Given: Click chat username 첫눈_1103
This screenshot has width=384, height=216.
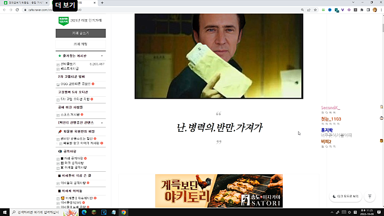Looking at the screenshot, I should point(331,119).
